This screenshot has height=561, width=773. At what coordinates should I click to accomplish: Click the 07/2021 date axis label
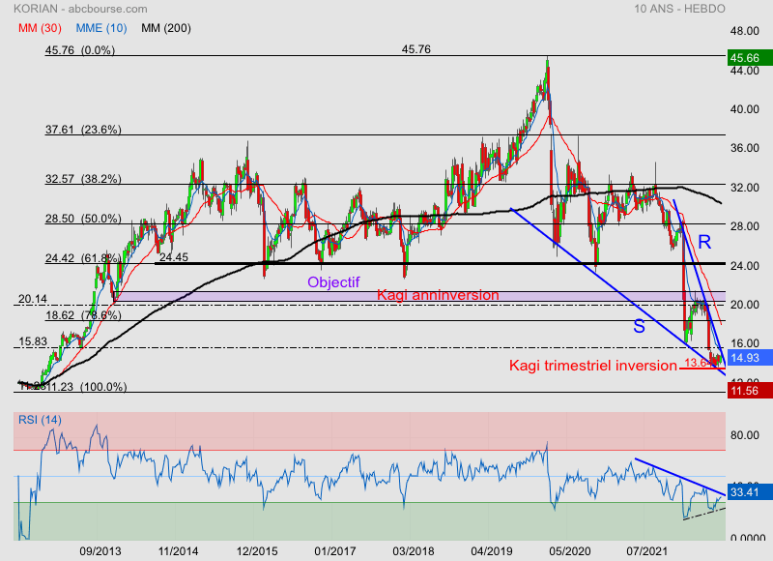coord(647,551)
